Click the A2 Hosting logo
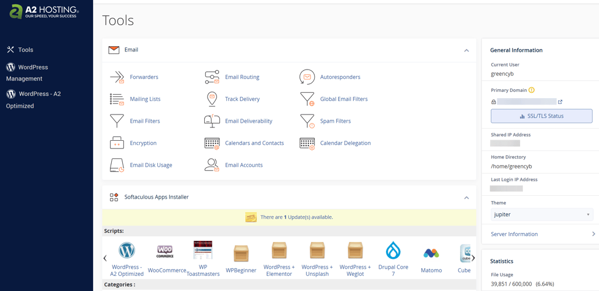This screenshot has width=599, height=291. [44, 12]
